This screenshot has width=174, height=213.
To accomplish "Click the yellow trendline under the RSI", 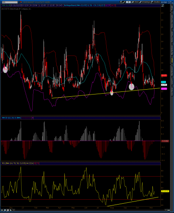I will click(x=132, y=201).
